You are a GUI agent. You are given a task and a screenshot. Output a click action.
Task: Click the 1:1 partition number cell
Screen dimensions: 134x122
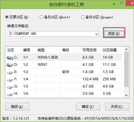25,57
